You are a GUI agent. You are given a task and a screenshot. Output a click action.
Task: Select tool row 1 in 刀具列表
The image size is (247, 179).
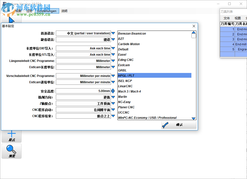point(233,29)
